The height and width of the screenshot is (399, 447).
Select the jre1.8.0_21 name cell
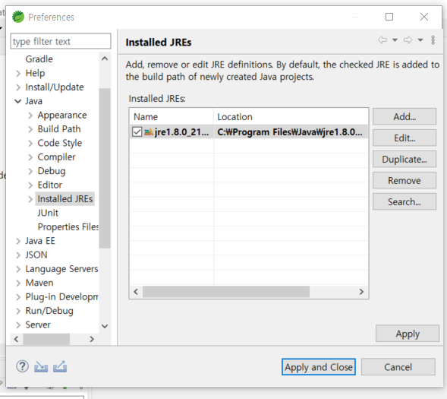point(172,132)
